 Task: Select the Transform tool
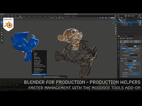(x=2, y=35)
